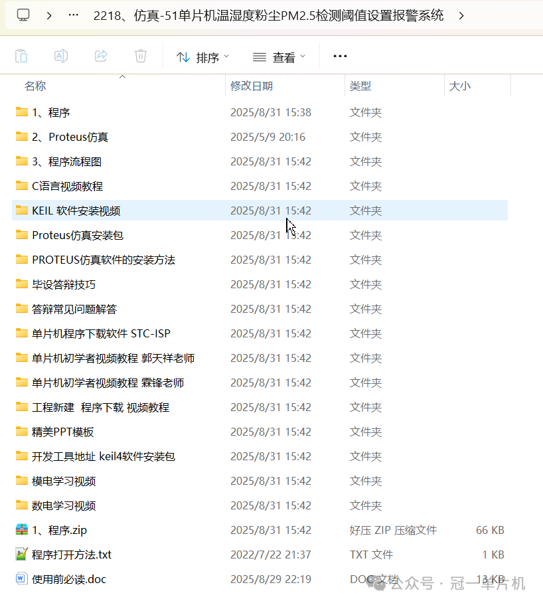The height and width of the screenshot is (605, 543).
Task: Click the date 2022/7/22 21:37
Action: [271, 555]
